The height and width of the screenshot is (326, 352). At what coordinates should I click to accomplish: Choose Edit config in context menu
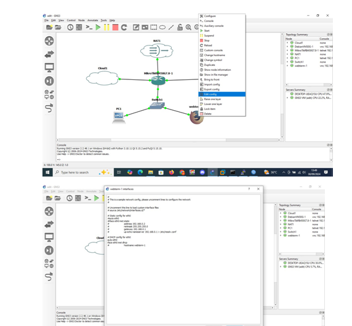222,94
